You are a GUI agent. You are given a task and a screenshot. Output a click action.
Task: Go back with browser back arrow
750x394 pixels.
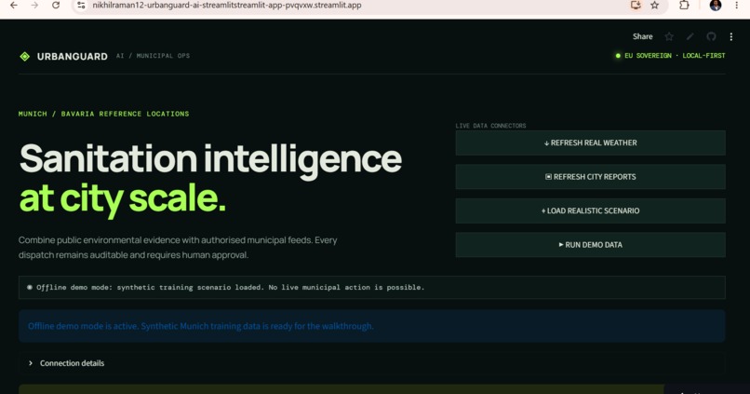pyautogui.click(x=14, y=6)
